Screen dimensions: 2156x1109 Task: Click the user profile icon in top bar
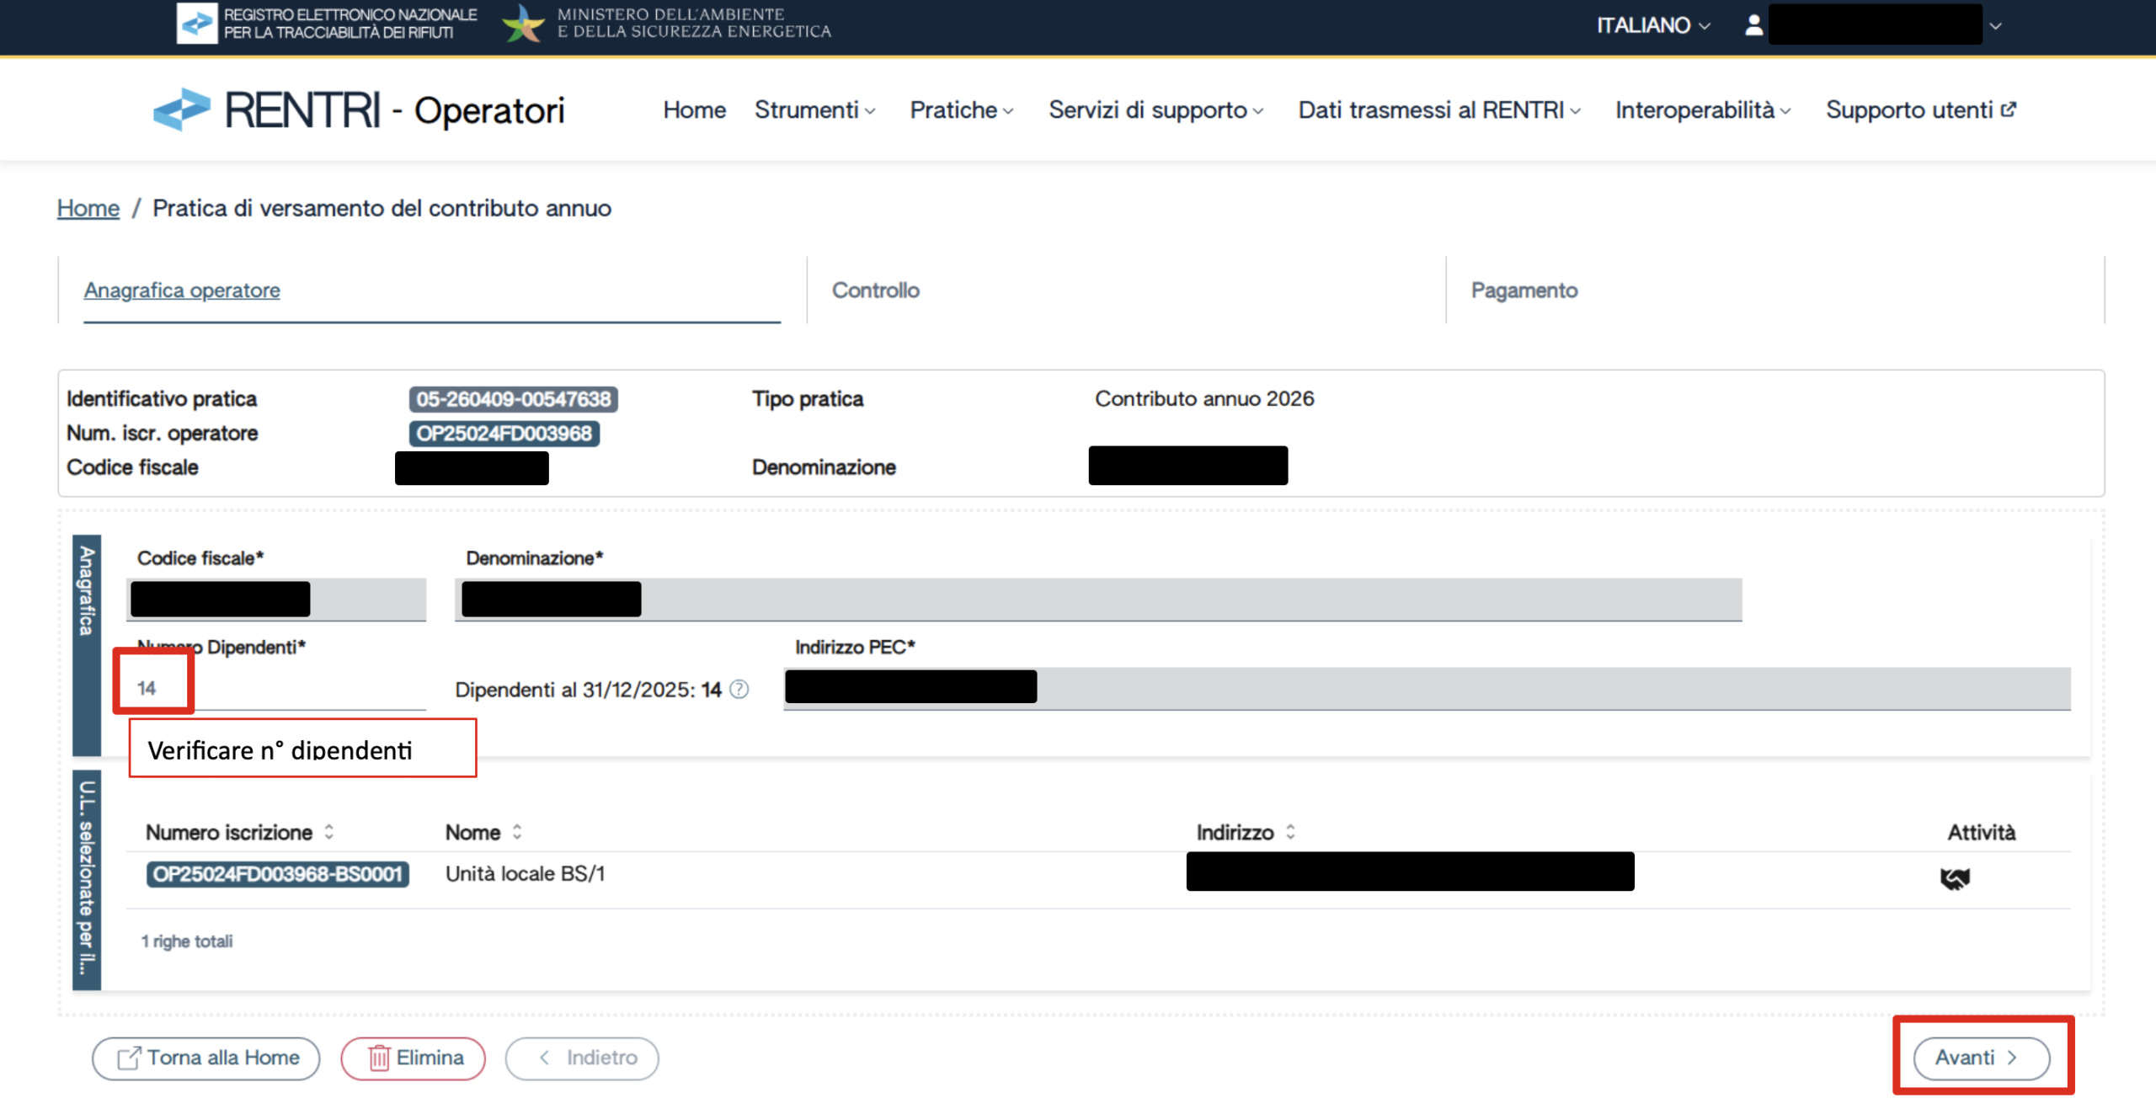coord(1753,25)
